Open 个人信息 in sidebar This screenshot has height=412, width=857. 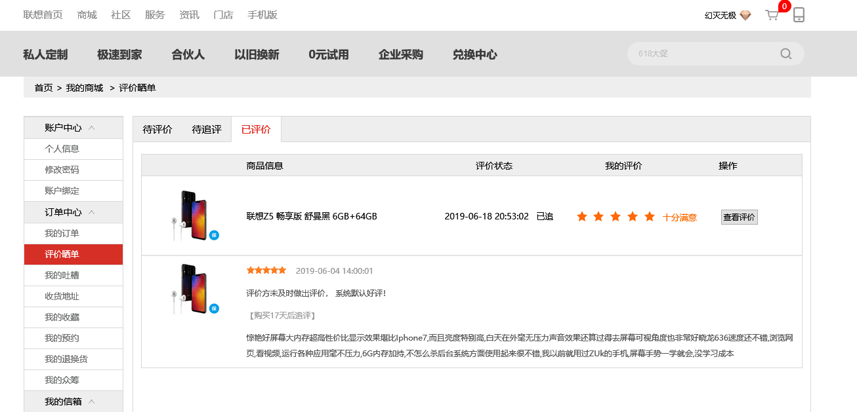point(73,149)
